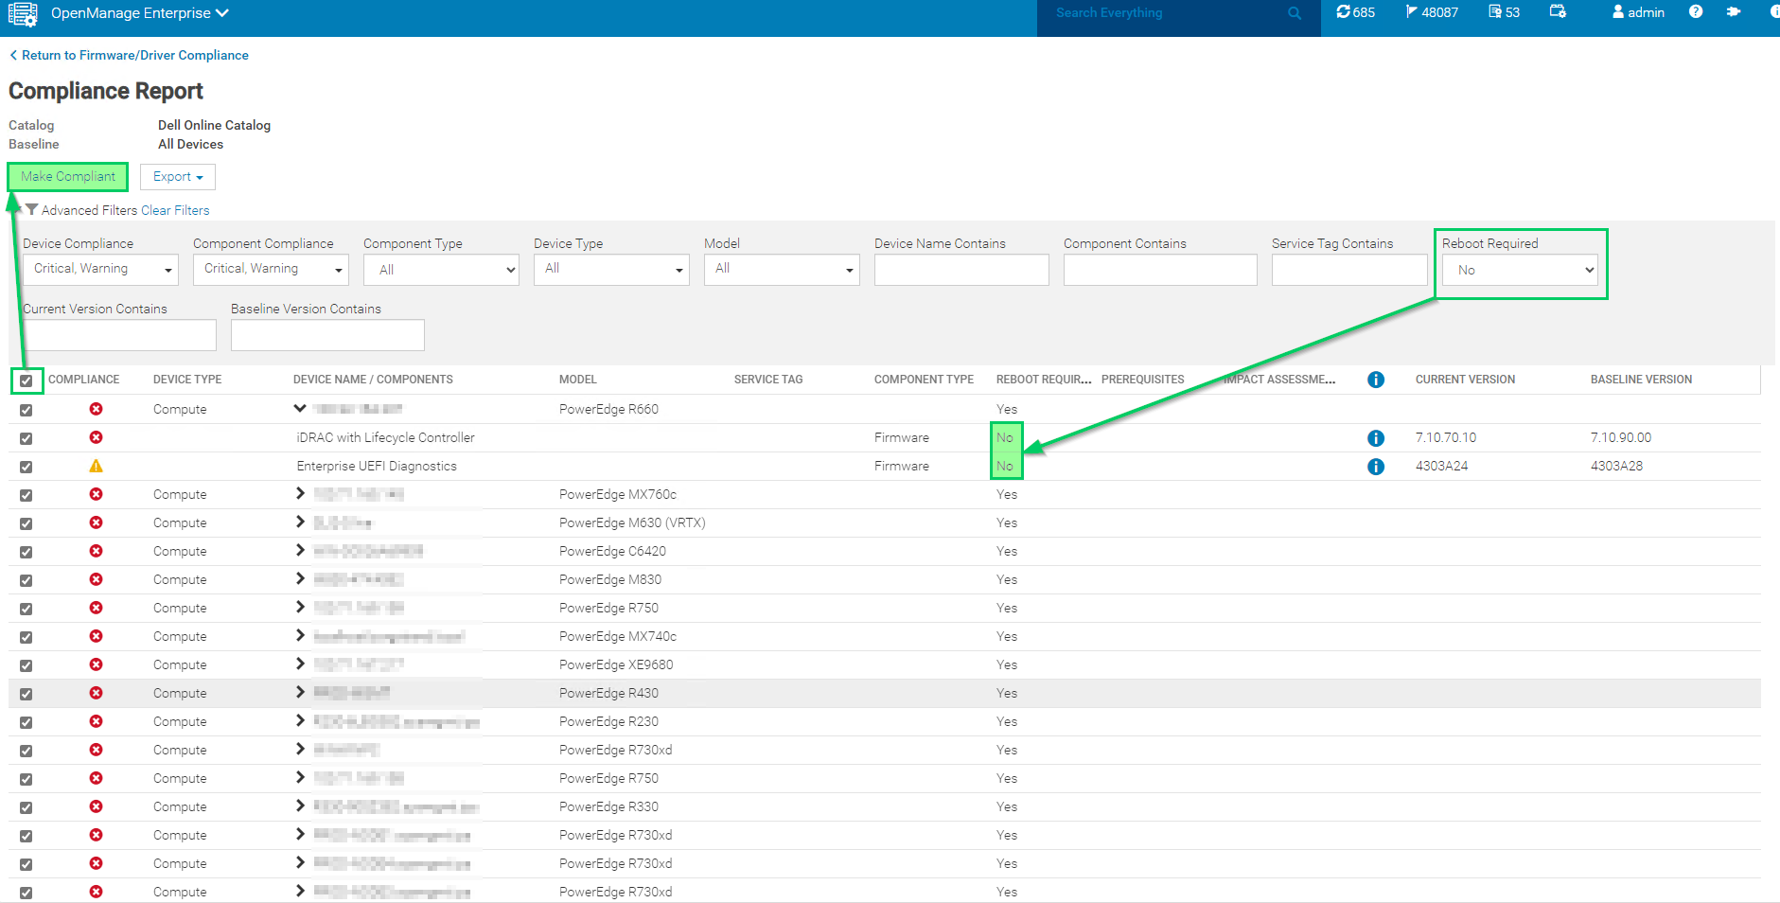Open the Reboot Required dropdown
This screenshot has width=1780, height=903.
(x=1520, y=270)
